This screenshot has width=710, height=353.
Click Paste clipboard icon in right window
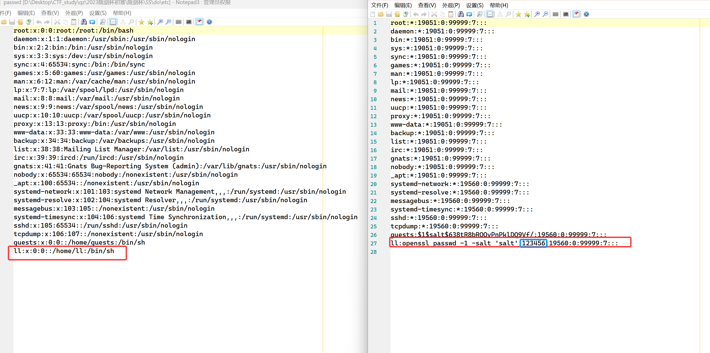[451, 14]
